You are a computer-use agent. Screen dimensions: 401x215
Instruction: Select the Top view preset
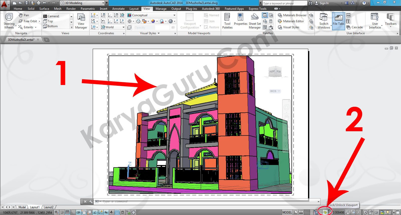coord(50,21)
